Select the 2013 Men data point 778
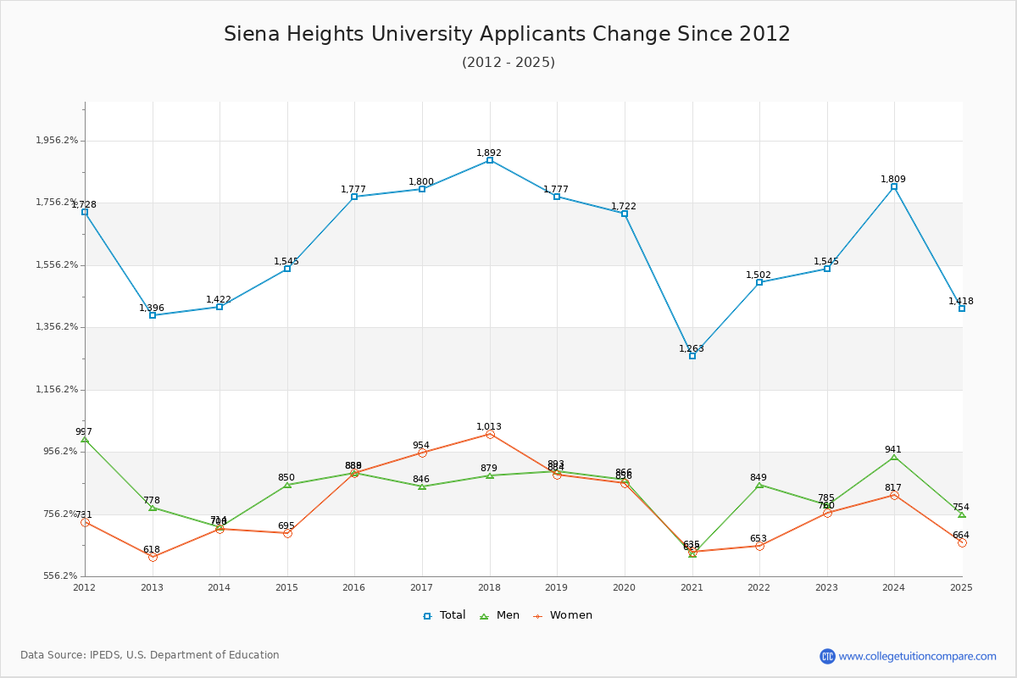Screen dimensions: 1017x678 point(153,507)
